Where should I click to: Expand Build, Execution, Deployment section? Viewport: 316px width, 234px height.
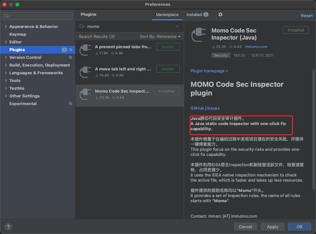click(6, 65)
